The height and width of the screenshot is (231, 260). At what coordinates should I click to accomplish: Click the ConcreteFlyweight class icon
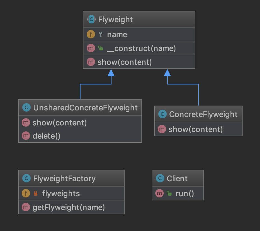tap(162, 114)
